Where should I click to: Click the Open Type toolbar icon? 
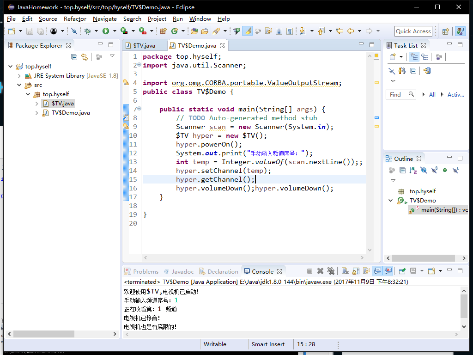(x=194, y=31)
